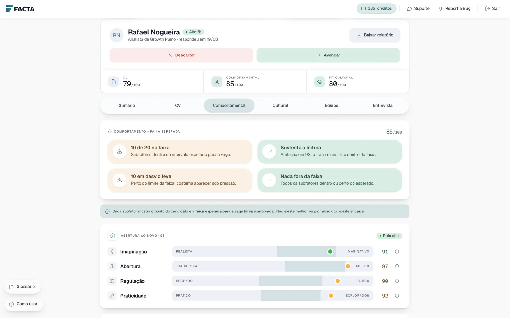Click the orange marker on Praticidade scale
The image size is (510, 318).
point(331,296)
